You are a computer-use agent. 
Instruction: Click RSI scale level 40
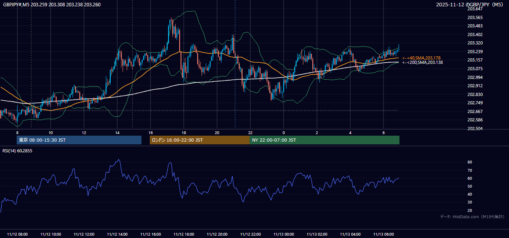click(470, 194)
